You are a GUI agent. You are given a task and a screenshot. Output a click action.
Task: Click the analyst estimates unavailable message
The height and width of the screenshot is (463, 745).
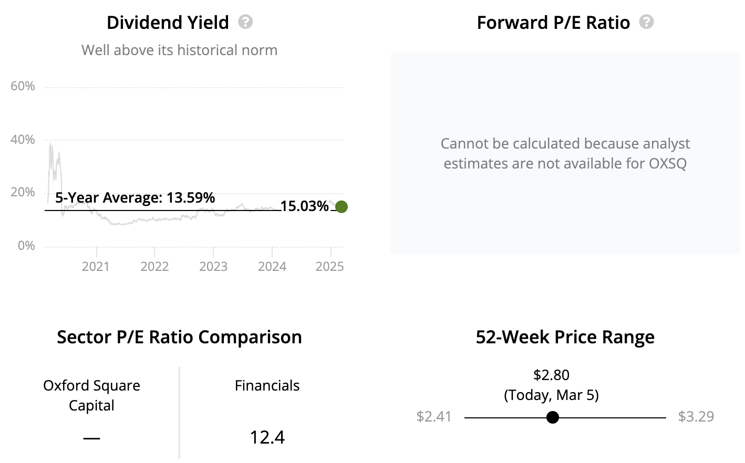tap(565, 153)
